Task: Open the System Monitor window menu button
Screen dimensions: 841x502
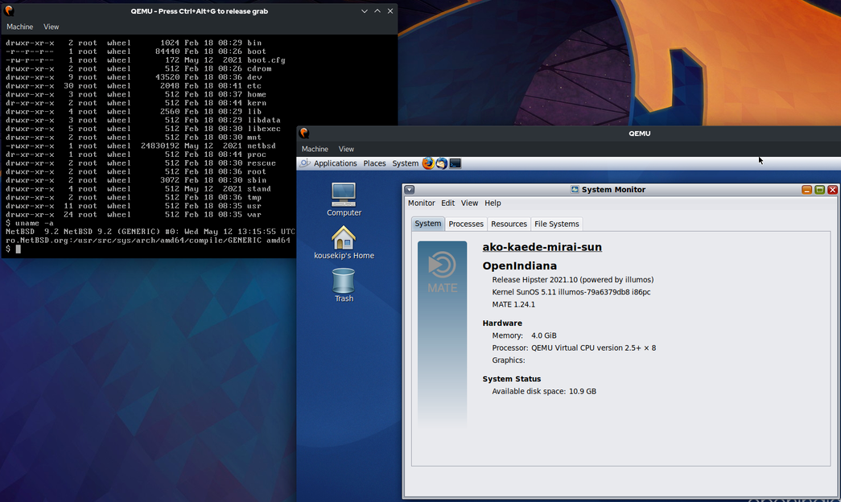Action: [x=410, y=190]
